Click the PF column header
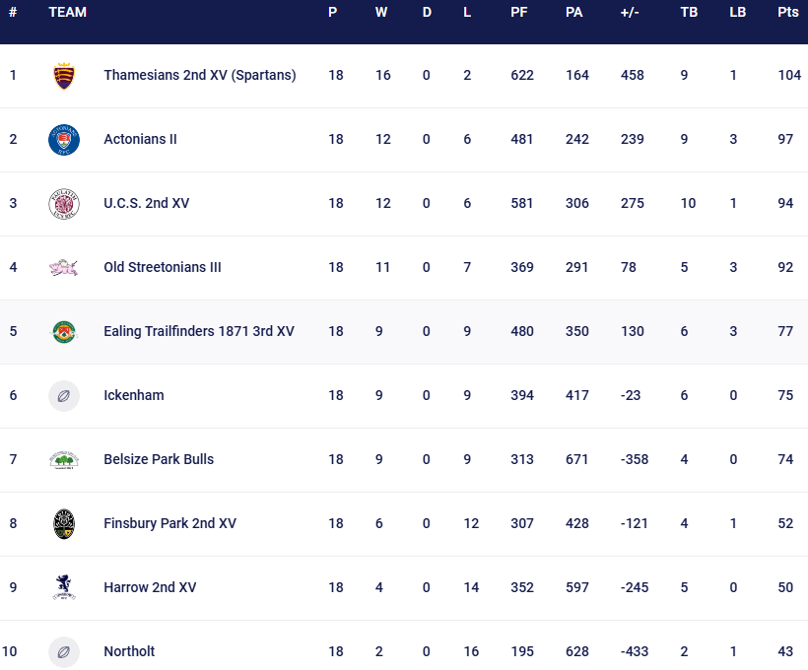Image resolution: width=808 pixels, height=670 pixels. pyautogui.click(x=519, y=12)
